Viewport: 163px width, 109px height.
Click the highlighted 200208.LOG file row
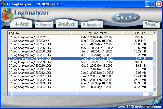pyautogui.click(x=80, y=59)
